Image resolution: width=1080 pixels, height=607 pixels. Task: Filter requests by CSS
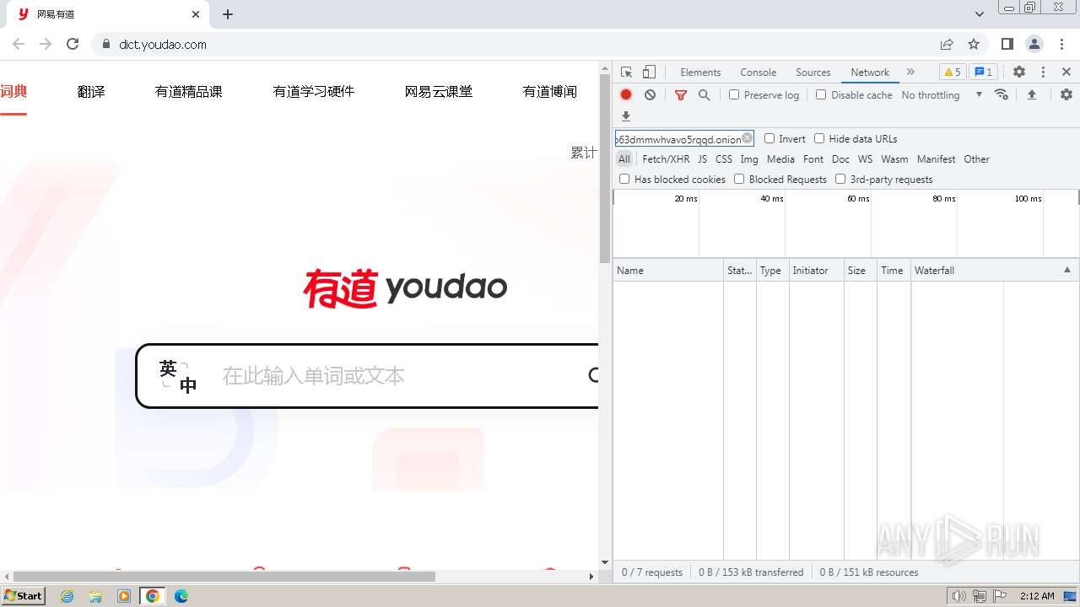coord(724,158)
